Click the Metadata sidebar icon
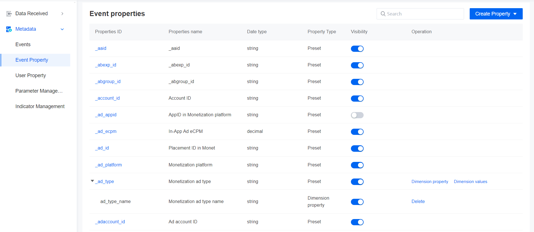Screen dimensions: 534x232 (9, 29)
